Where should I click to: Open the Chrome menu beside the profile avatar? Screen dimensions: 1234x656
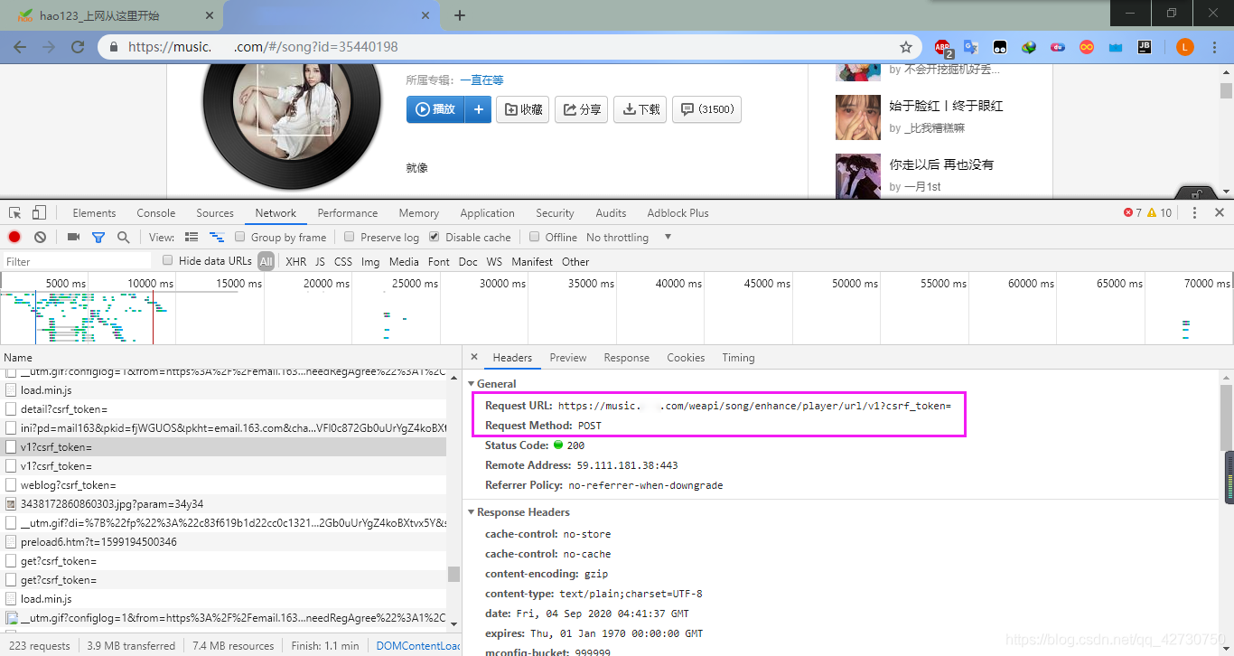[1213, 47]
